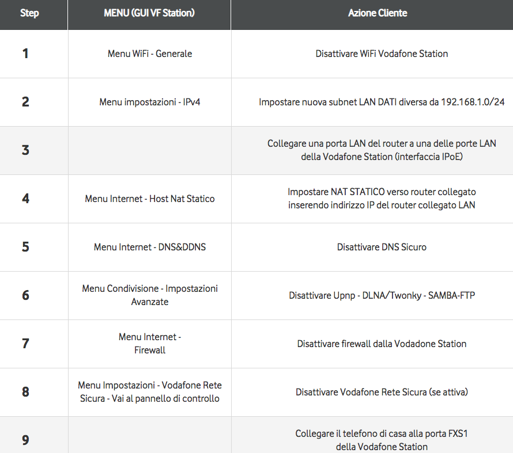Select the step number 3 cell
Image resolution: width=513 pixels, height=453 pixels.
tap(25, 150)
